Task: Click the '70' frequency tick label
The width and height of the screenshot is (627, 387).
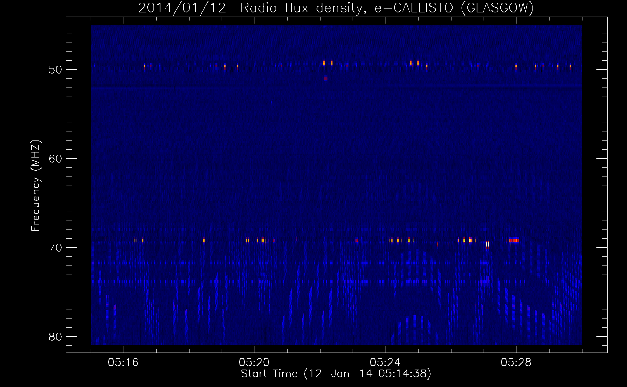Action: (55, 248)
